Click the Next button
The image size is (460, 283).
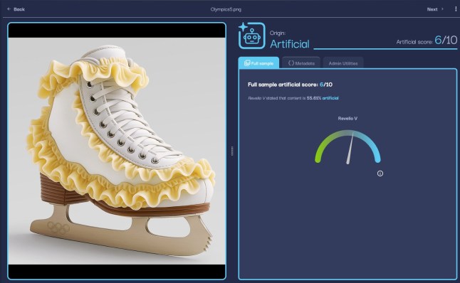click(435, 9)
